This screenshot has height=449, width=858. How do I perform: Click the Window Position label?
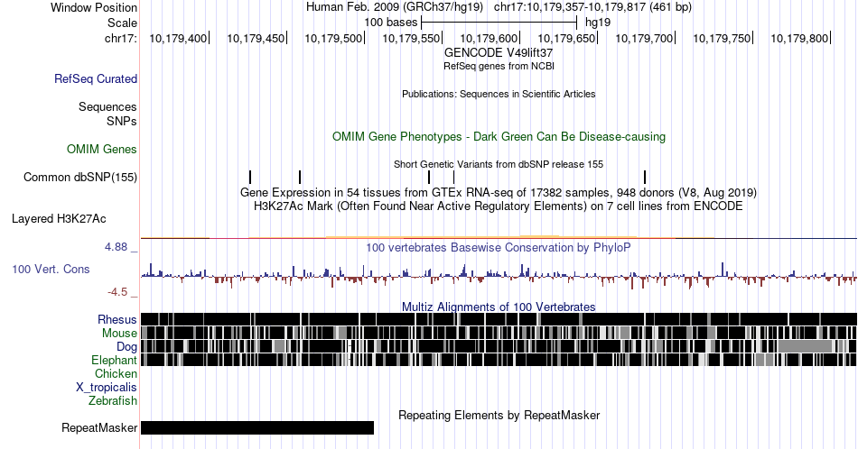94,7
